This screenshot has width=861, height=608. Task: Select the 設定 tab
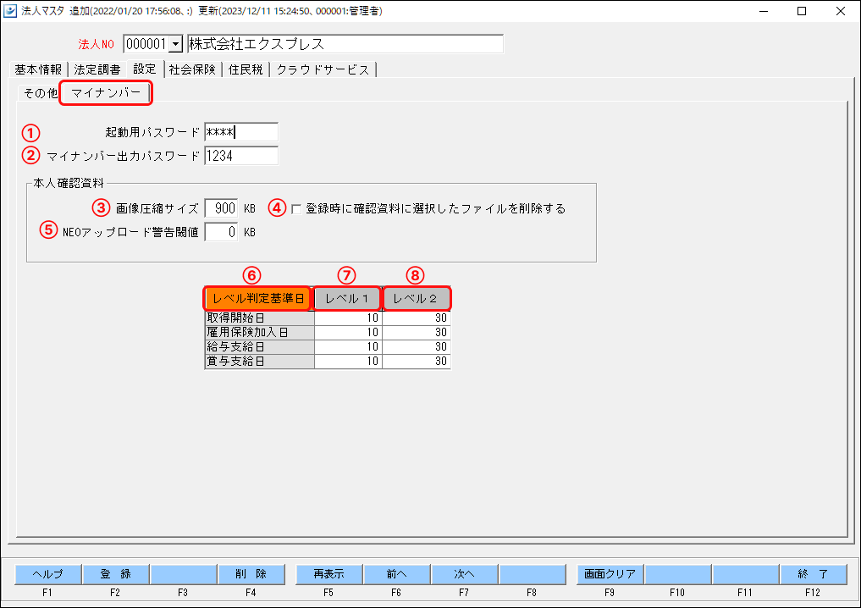tap(145, 69)
